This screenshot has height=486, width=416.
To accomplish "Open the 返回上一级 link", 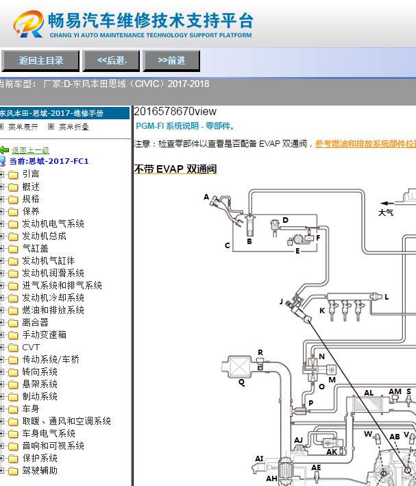I will point(30,150).
